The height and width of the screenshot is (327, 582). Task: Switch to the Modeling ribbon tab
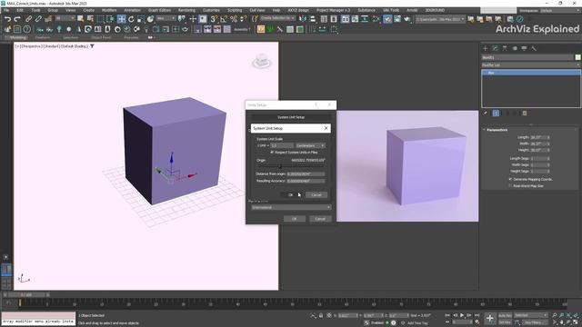[18, 37]
